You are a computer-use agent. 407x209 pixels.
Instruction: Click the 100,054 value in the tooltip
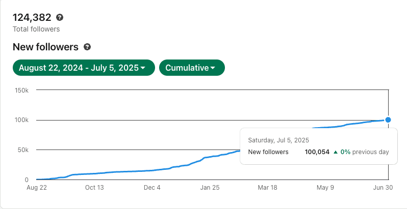pyautogui.click(x=317, y=152)
